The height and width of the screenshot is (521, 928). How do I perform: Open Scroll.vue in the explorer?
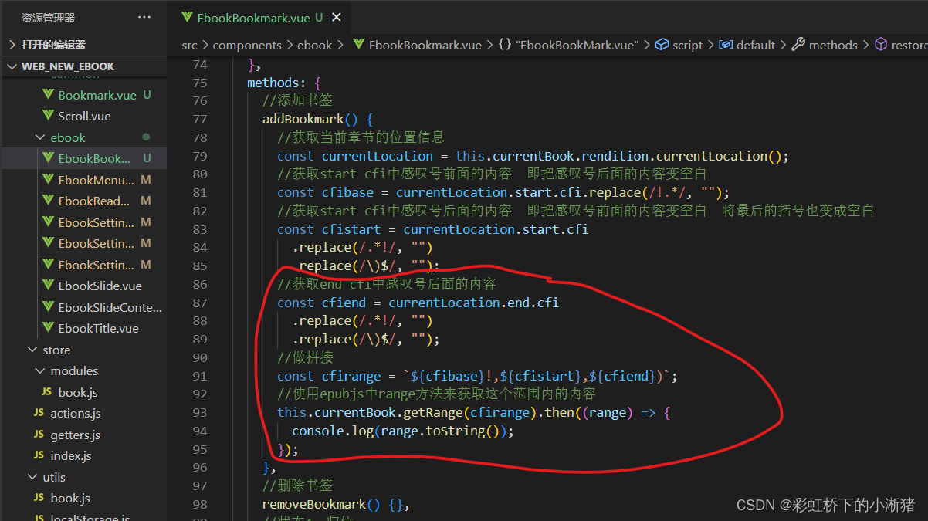point(84,116)
